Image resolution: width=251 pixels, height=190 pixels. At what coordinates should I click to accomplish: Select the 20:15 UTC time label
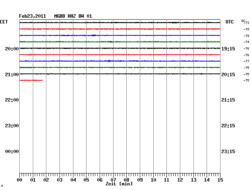(228, 75)
